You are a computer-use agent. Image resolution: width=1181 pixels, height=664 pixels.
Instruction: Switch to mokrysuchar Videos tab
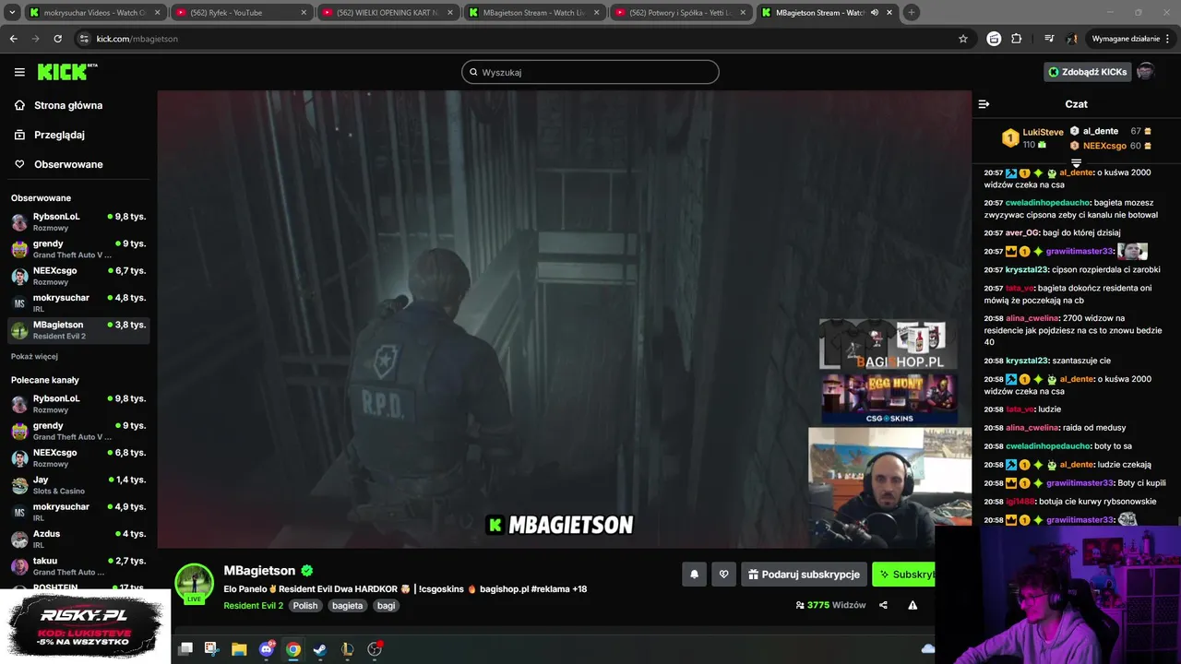pos(95,13)
